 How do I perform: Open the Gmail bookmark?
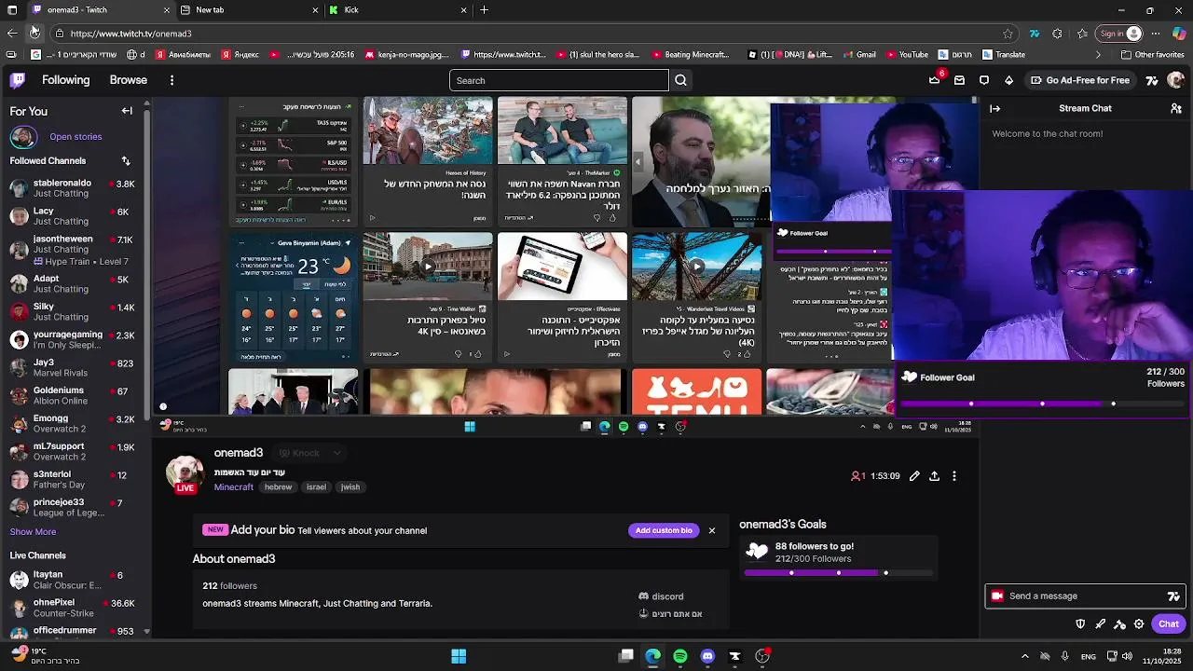click(858, 55)
